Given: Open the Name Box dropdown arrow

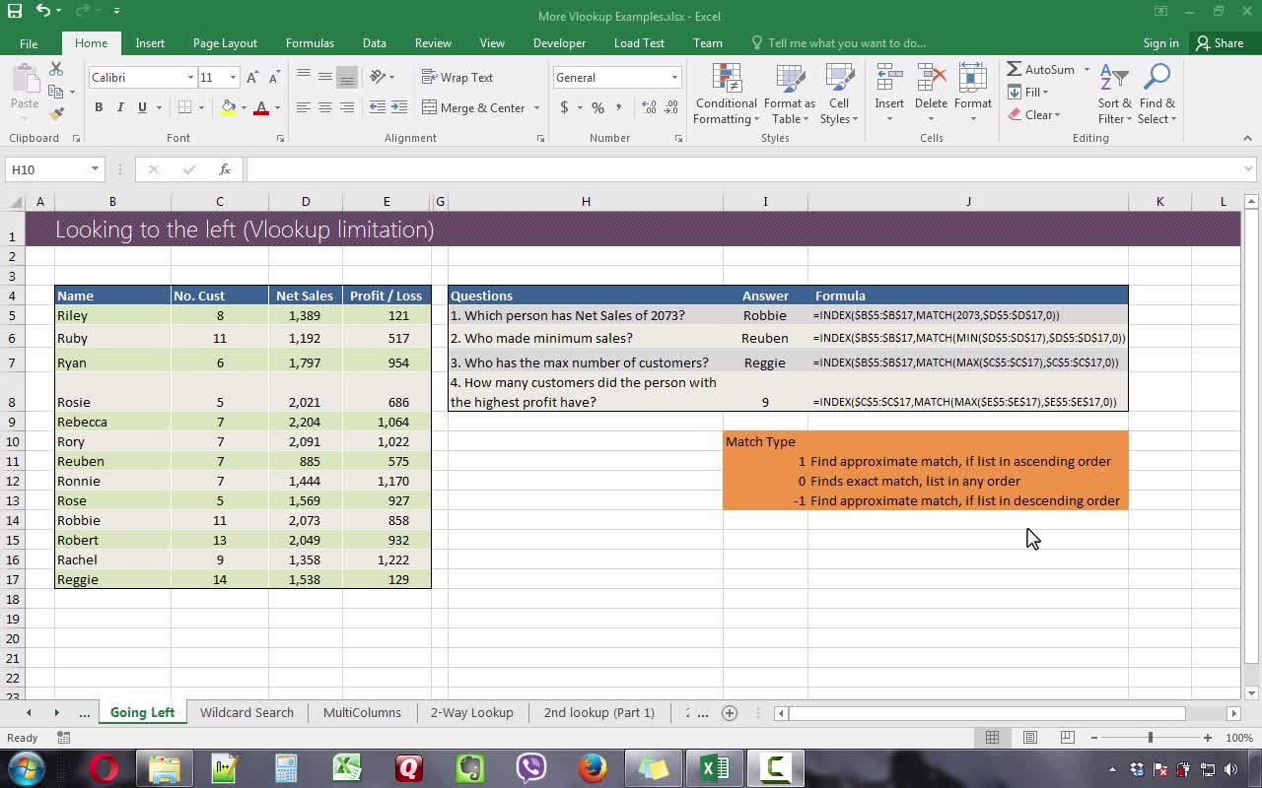Looking at the screenshot, I should coord(95,169).
